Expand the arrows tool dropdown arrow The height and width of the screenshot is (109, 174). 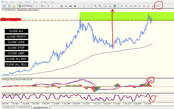click(x=45, y=6)
